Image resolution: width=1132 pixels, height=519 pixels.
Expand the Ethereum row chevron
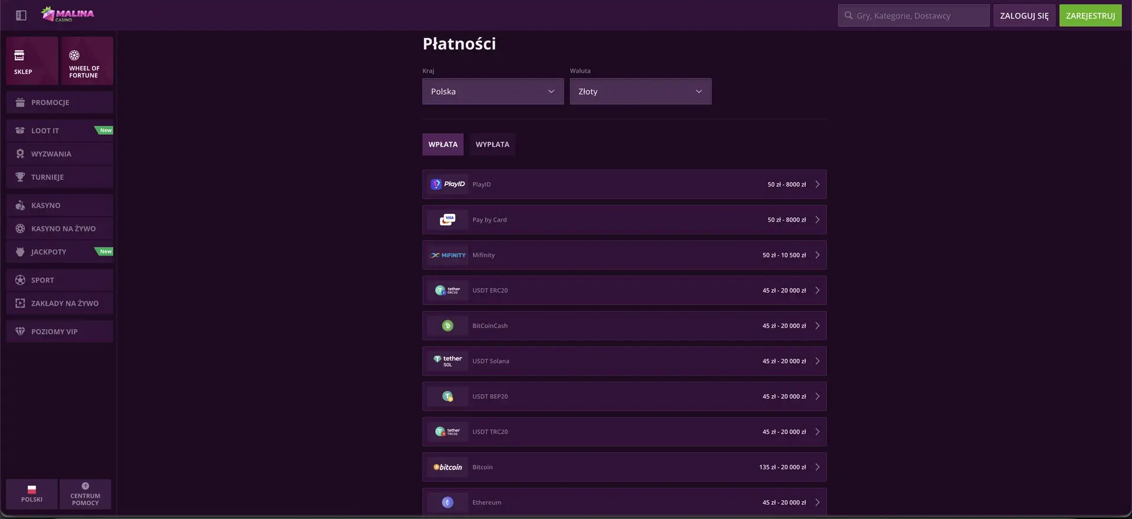[x=817, y=503]
